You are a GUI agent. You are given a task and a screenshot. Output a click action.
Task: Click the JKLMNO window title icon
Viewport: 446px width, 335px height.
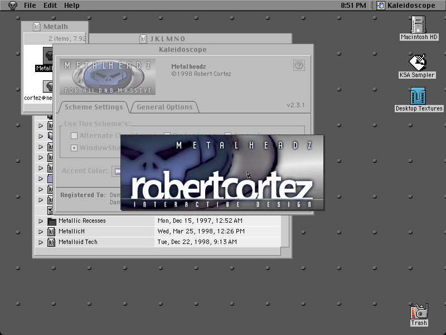pos(143,39)
